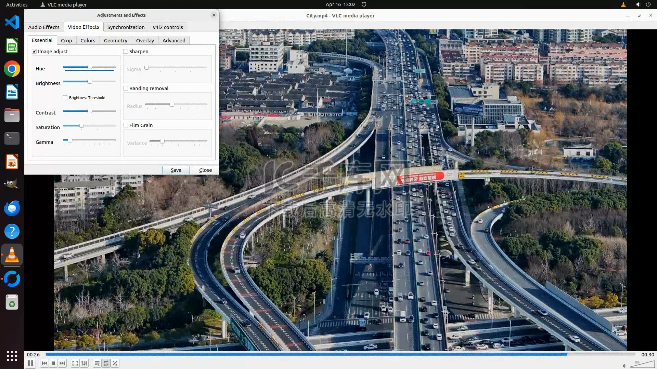Enable Banding removal checkbox
This screenshot has width=657, height=369.
pos(126,88)
